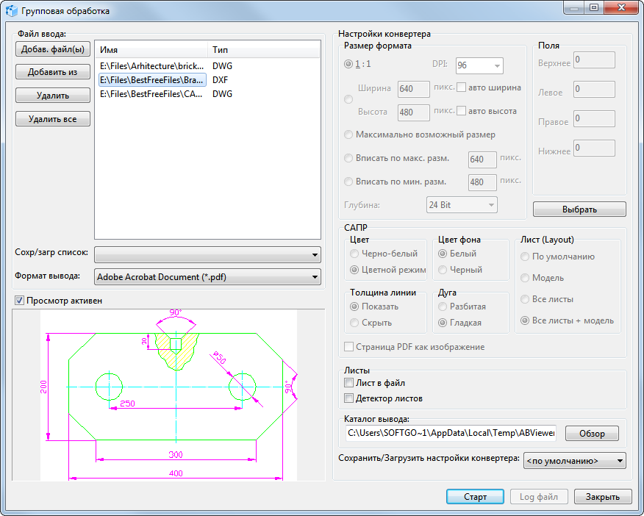Screen dimensions: 644x516
Task: Click the 'Выбрать' button under margins
Action: [x=579, y=209]
